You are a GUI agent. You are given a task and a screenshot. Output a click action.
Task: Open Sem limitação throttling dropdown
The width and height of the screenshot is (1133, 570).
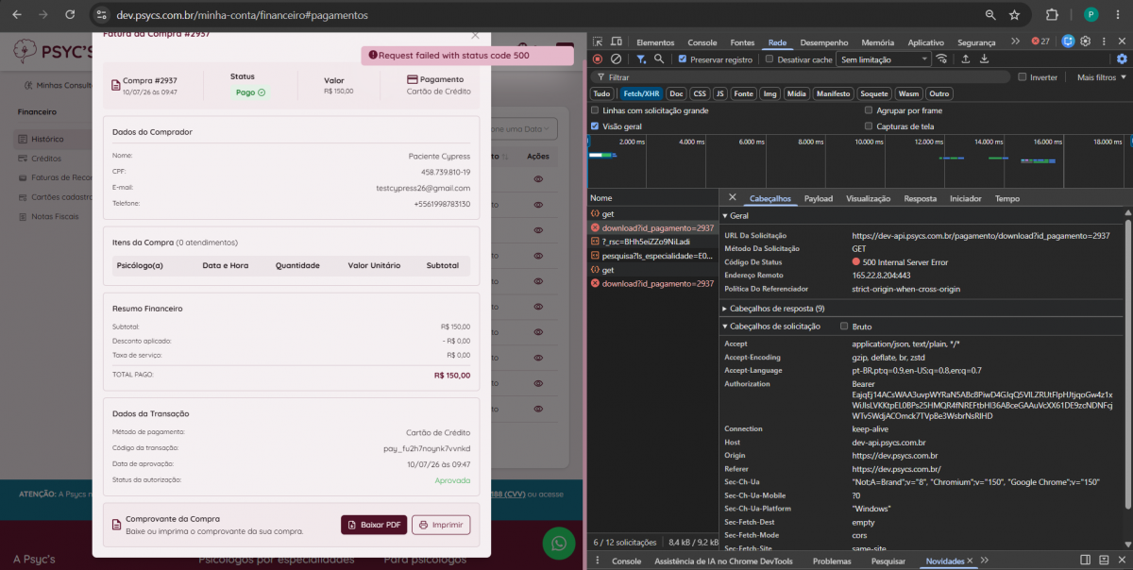coord(884,59)
